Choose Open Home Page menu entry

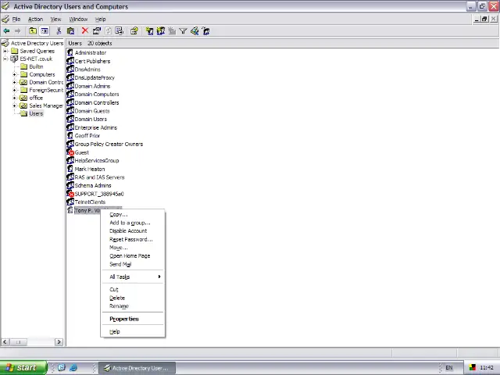(133, 255)
